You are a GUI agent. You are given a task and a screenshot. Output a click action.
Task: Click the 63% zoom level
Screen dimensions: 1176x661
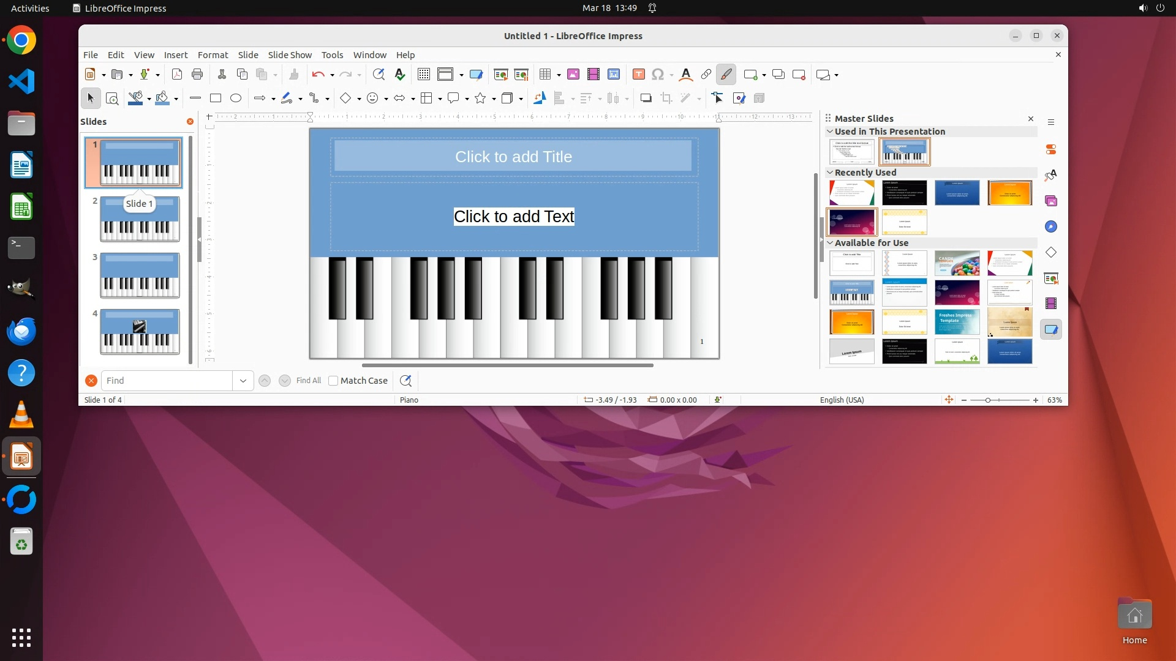click(x=1054, y=400)
